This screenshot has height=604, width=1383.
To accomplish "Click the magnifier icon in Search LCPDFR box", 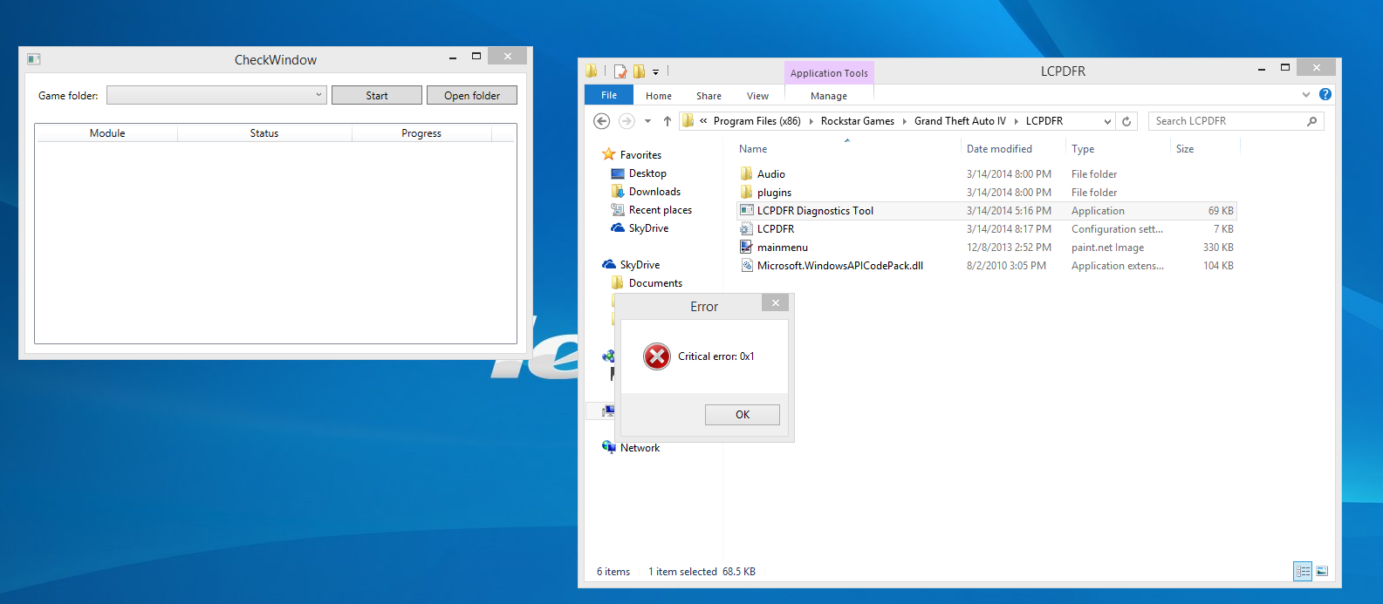I will point(1311,121).
